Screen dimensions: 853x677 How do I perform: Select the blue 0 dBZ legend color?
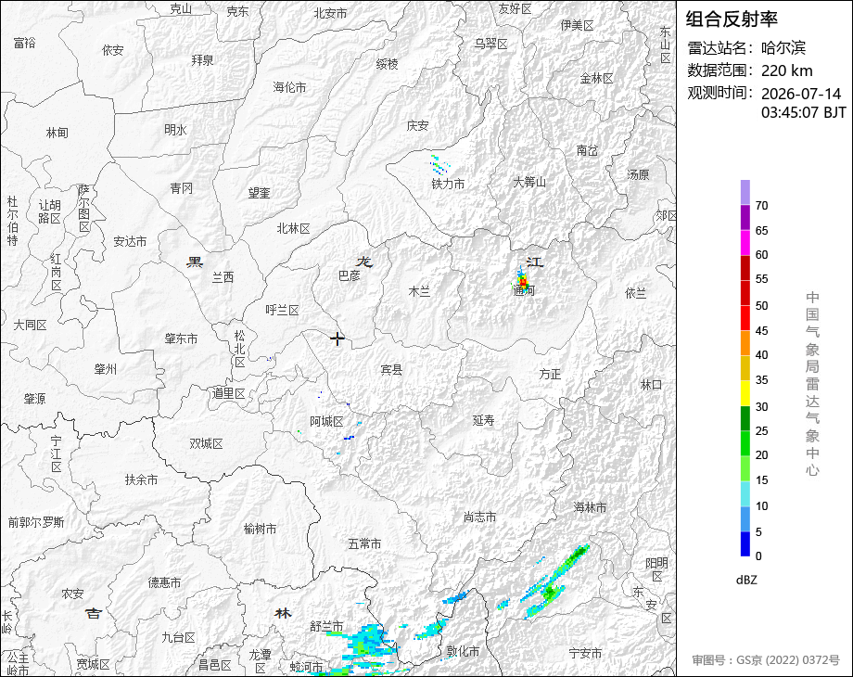[x=745, y=543]
